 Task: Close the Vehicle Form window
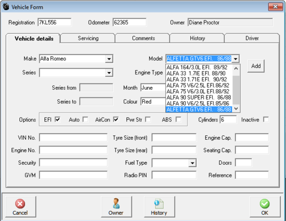point(275,7)
